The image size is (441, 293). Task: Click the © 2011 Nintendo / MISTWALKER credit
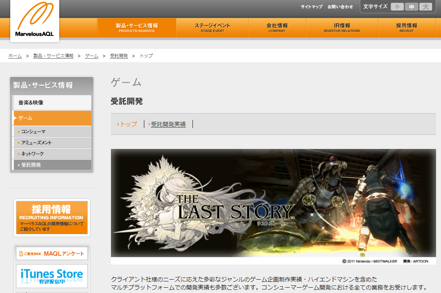pos(370,261)
